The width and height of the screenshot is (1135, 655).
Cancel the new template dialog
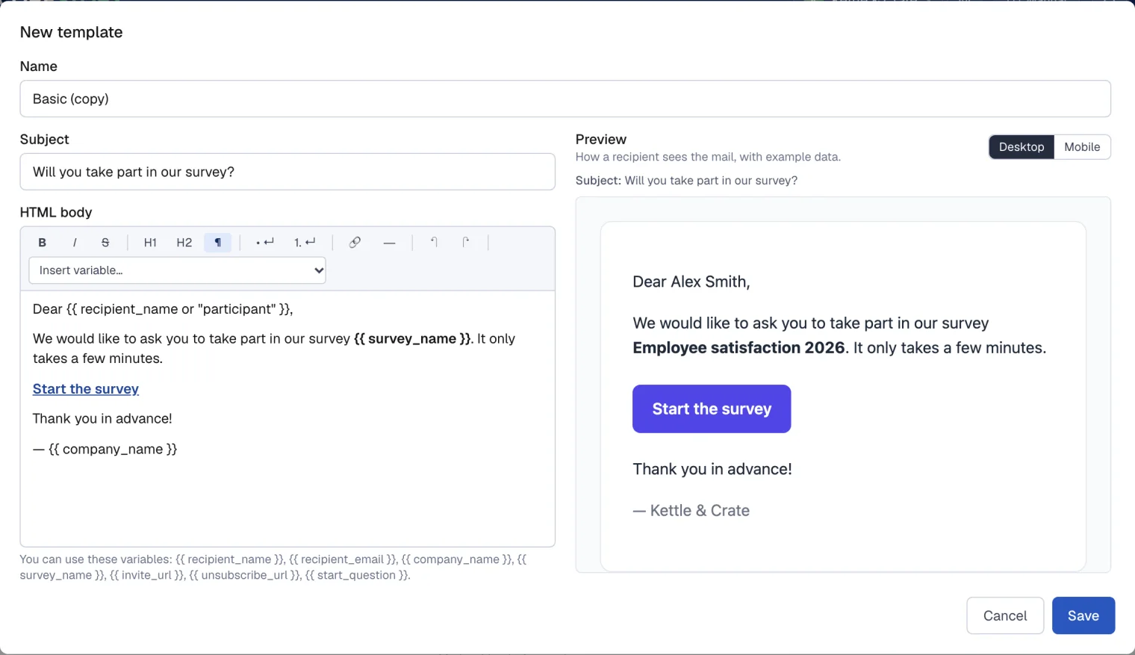click(1005, 615)
